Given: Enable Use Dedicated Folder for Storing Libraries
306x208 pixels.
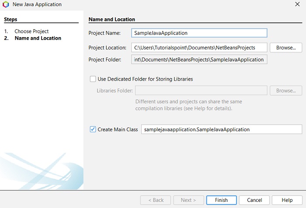Looking at the screenshot, I should pos(93,79).
